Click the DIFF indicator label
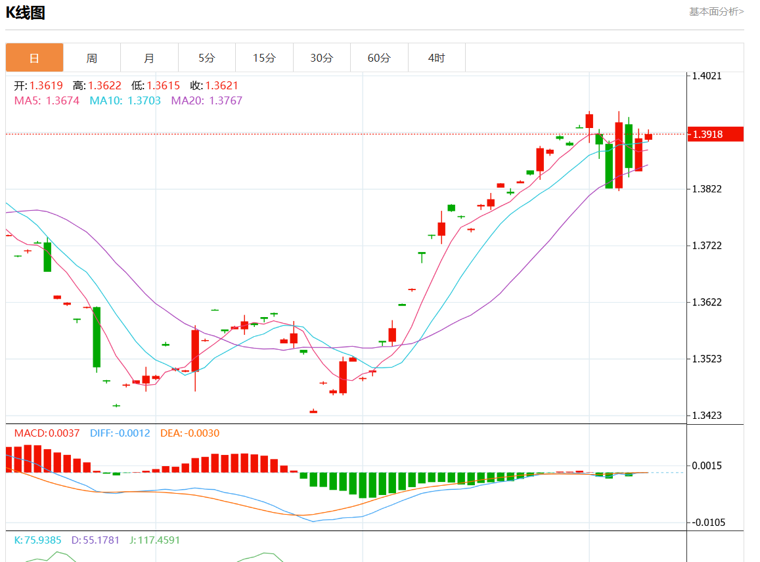This screenshot has height=562, width=760. tap(118, 433)
